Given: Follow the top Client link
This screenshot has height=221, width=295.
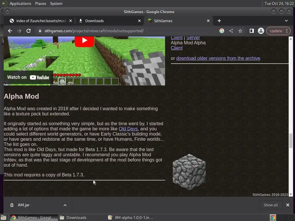Looking at the screenshot, I should (x=177, y=38).
